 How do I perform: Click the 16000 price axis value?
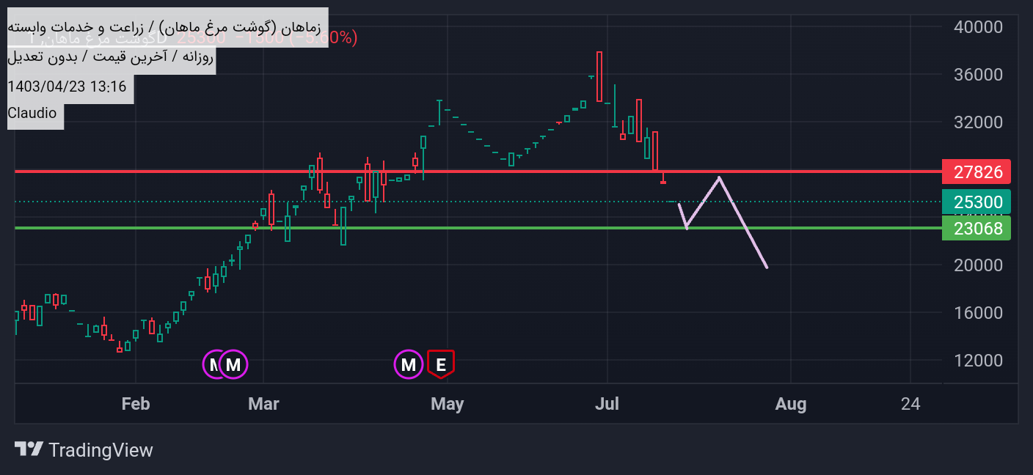978,313
